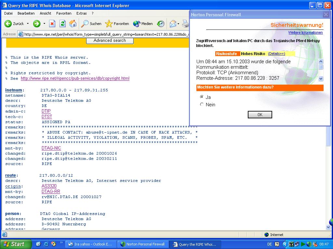
Task: Show desktop from quick launch
Action: (38, 244)
